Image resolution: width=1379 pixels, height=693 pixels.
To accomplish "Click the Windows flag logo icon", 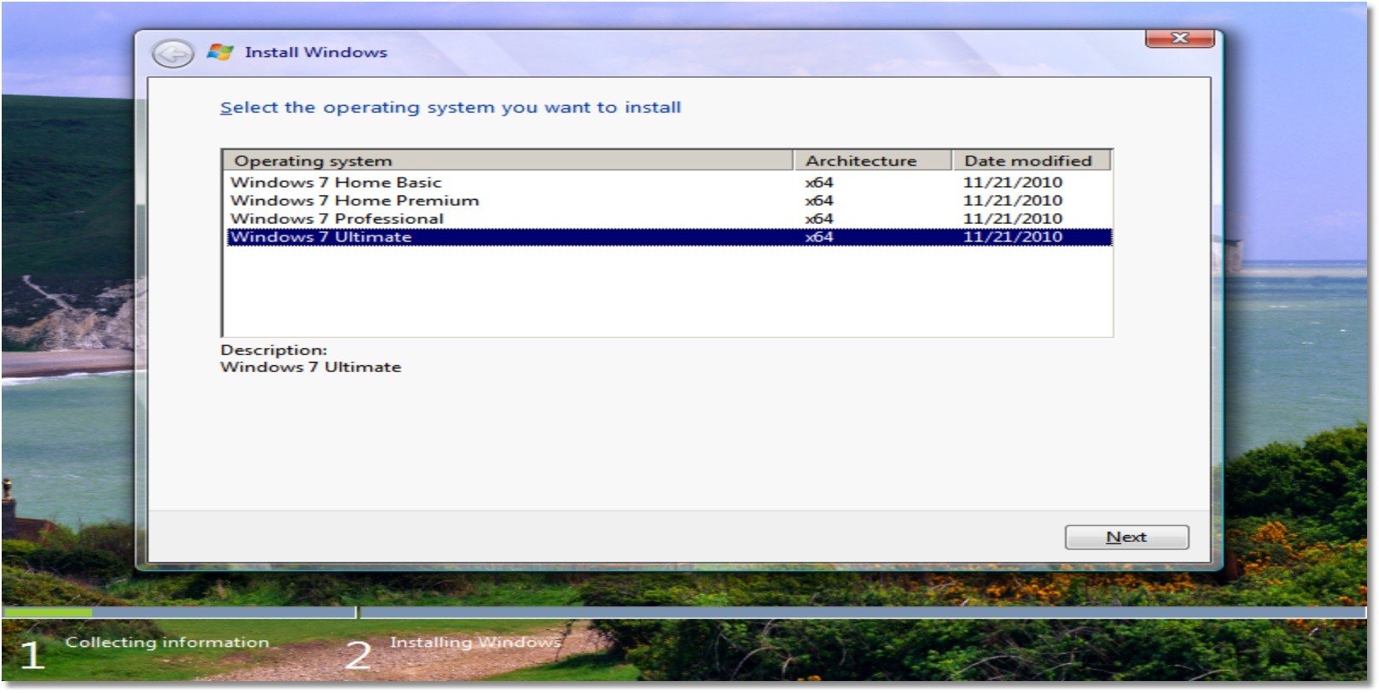I will click(x=220, y=52).
